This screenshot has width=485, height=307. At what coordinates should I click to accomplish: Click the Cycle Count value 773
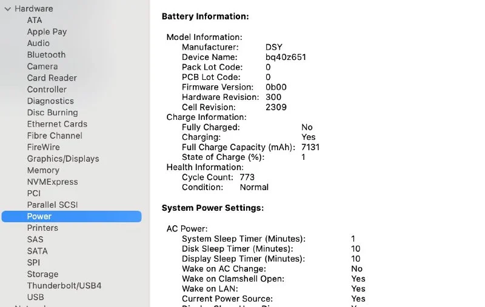(247, 177)
